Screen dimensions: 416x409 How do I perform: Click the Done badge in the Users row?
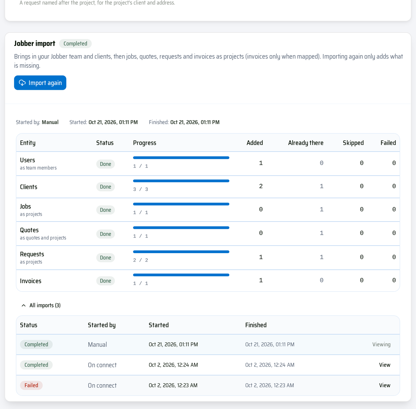(106, 164)
